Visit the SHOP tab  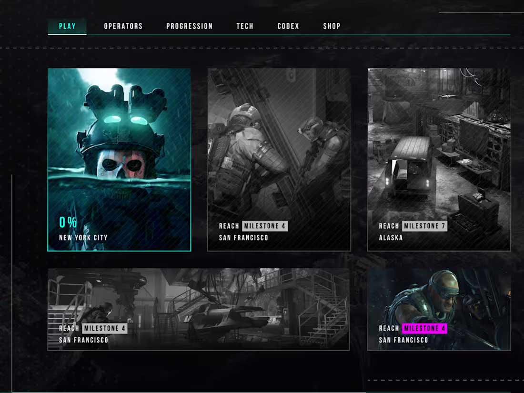click(332, 26)
